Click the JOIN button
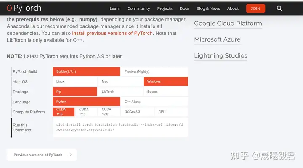Image resolution: width=303 pixels, height=168 pixels. [x=255, y=8]
